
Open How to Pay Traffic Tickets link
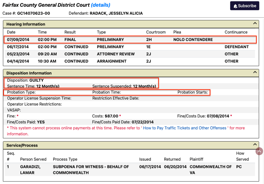(x=185, y=128)
